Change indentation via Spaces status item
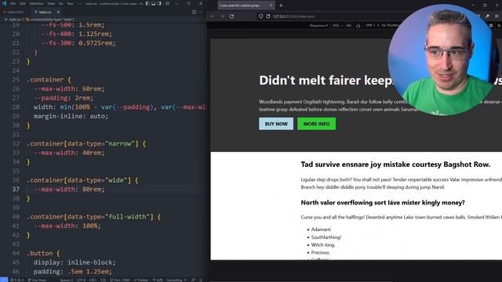 (66, 280)
